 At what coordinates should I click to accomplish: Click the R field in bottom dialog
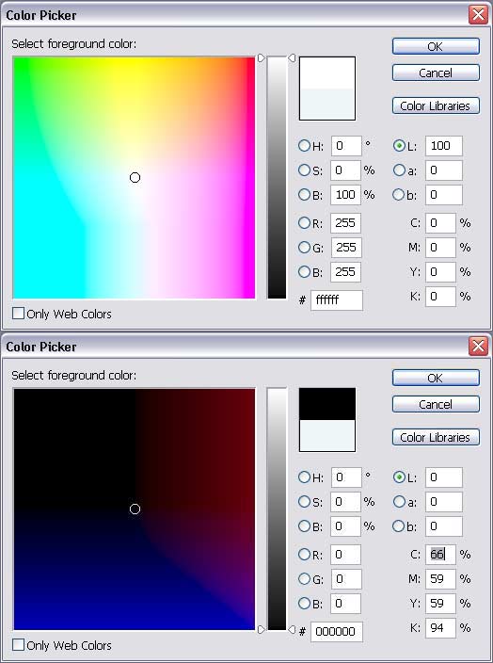(x=346, y=555)
